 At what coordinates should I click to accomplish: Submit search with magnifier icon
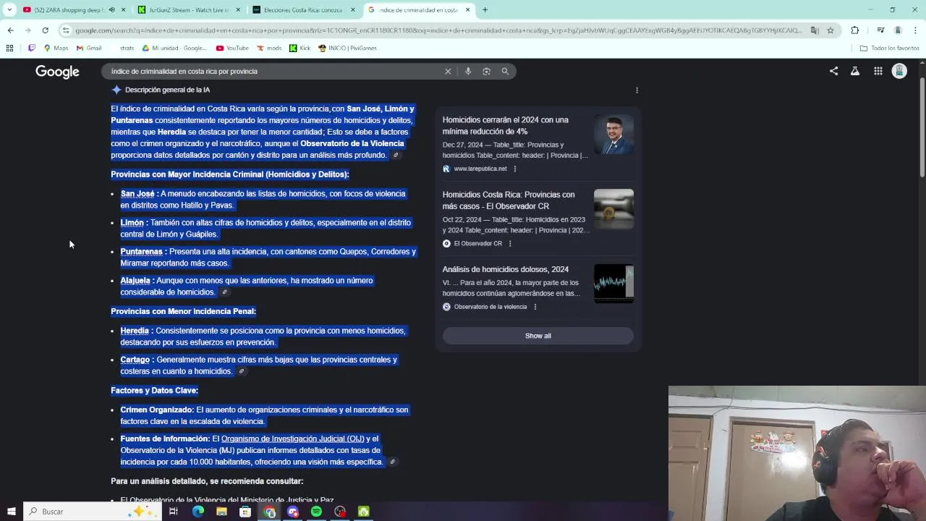(505, 71)
